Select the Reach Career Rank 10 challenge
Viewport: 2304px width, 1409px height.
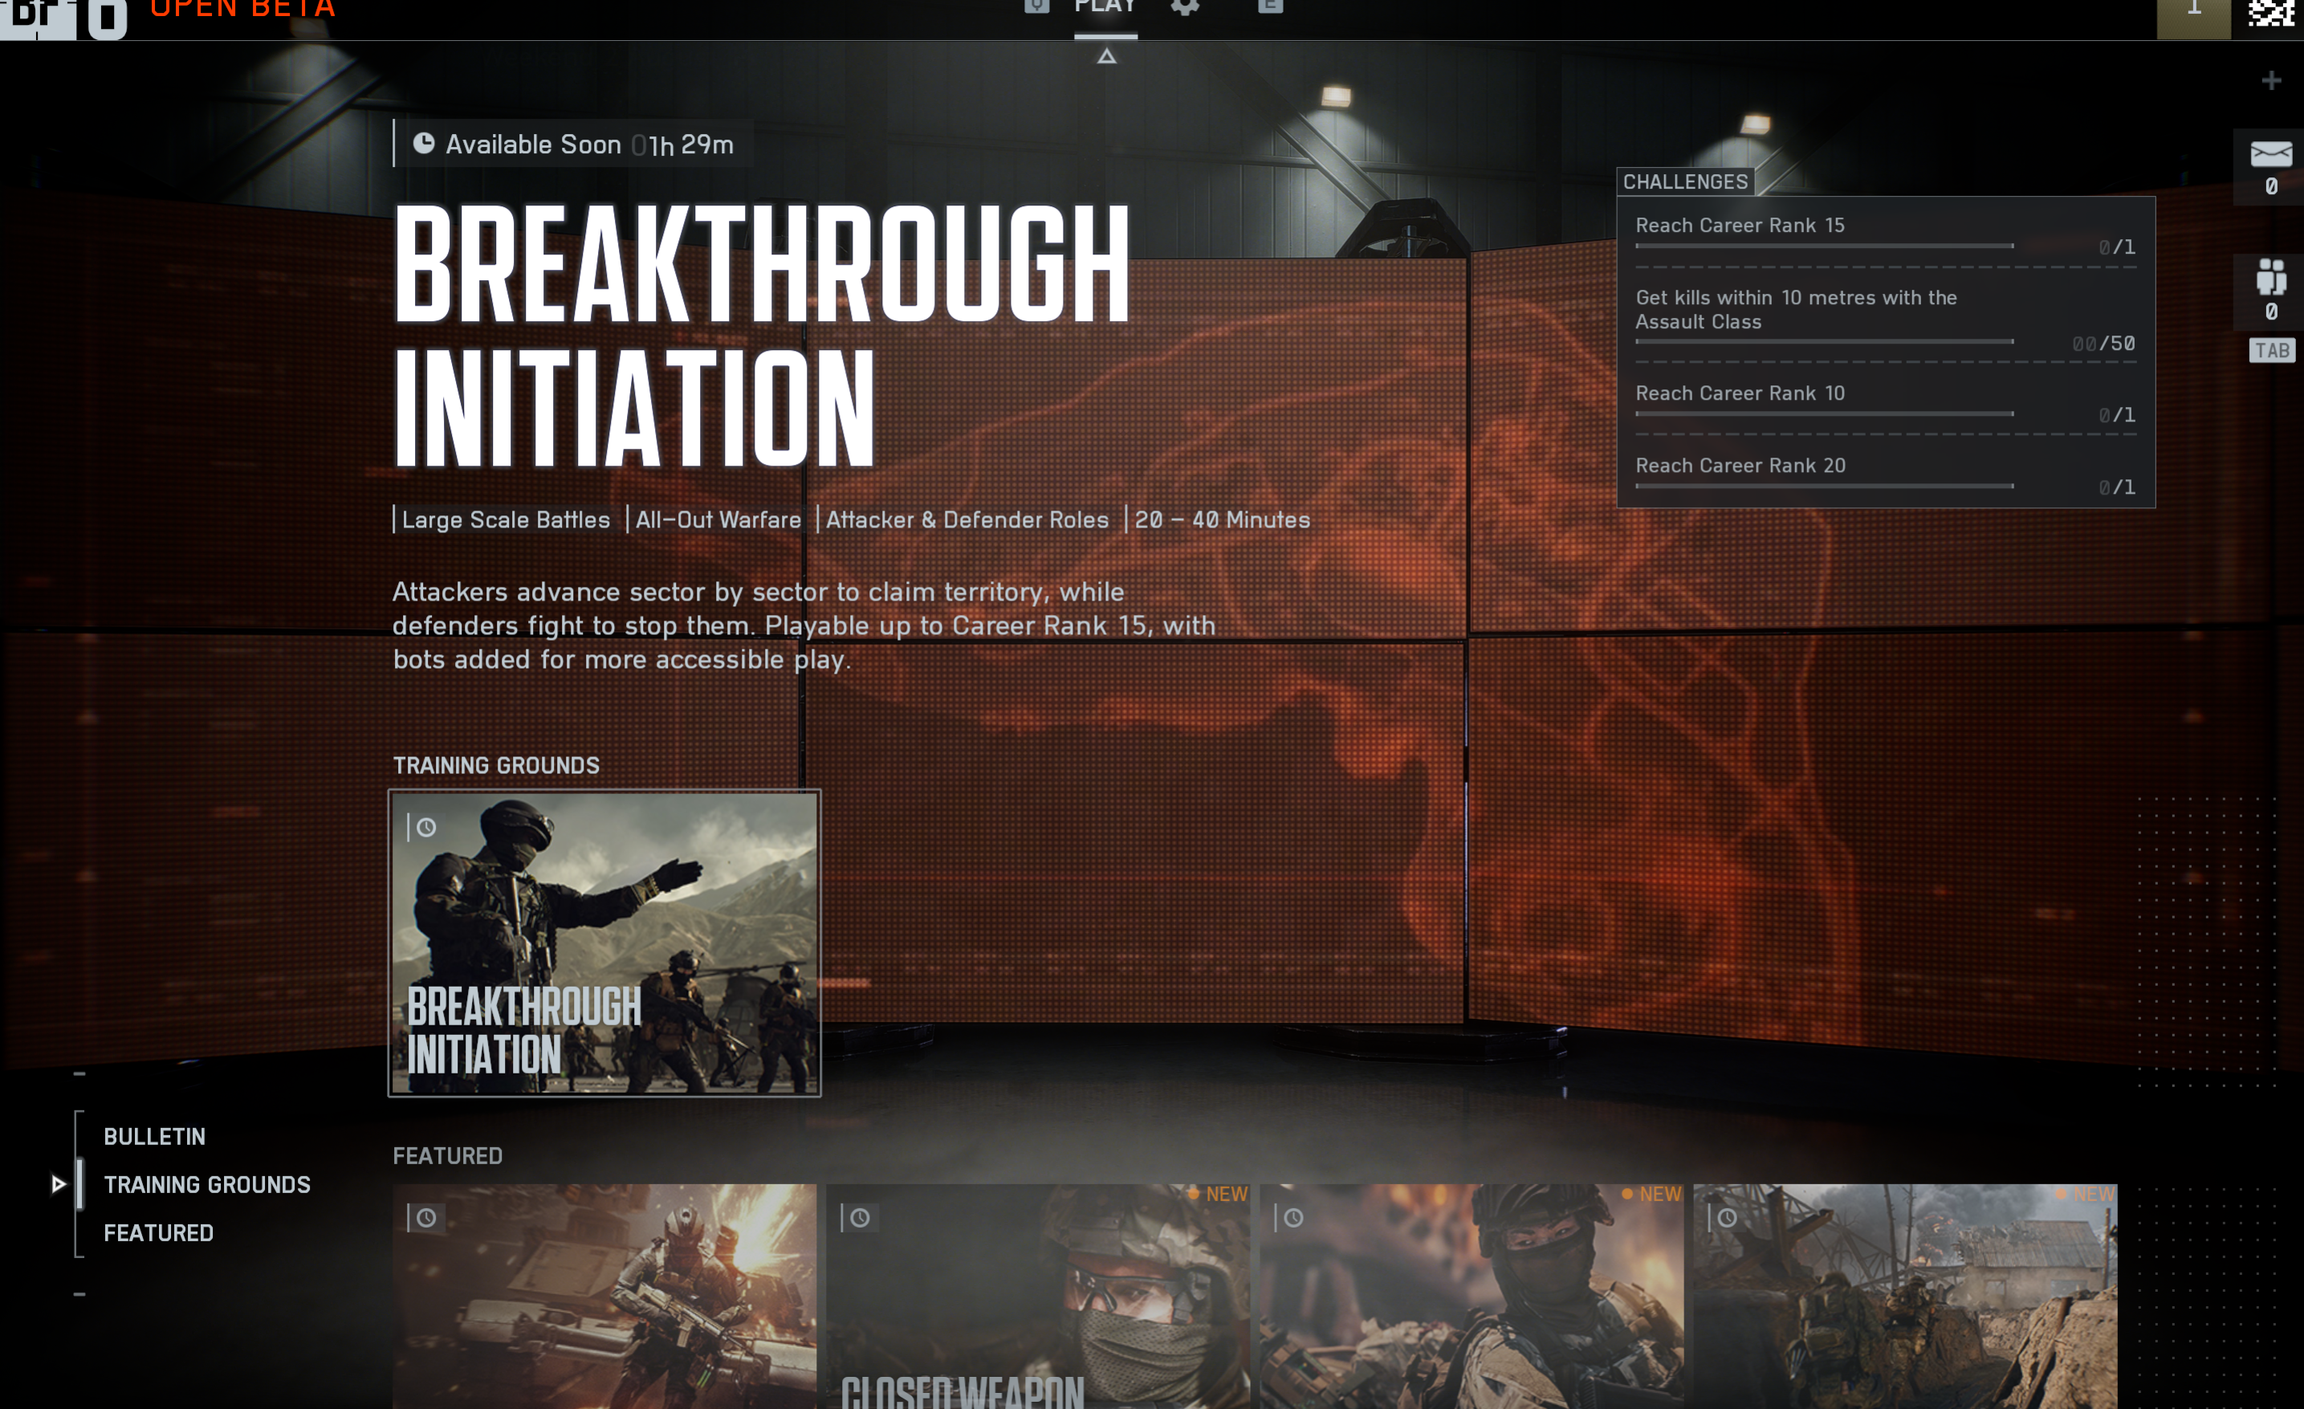pos(1885,402)
